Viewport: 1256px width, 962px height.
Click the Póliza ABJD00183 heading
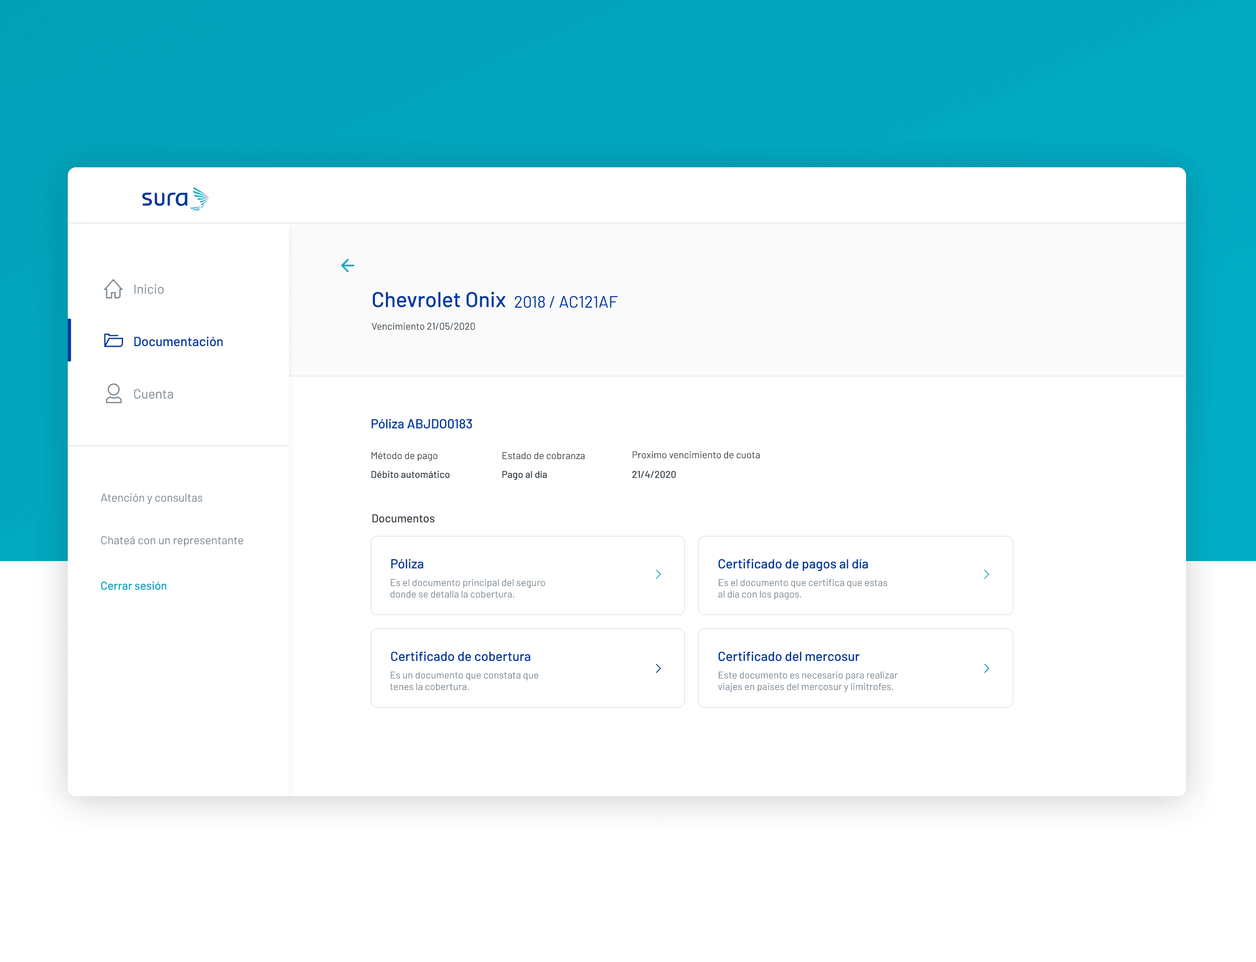[x=422, y=424]
